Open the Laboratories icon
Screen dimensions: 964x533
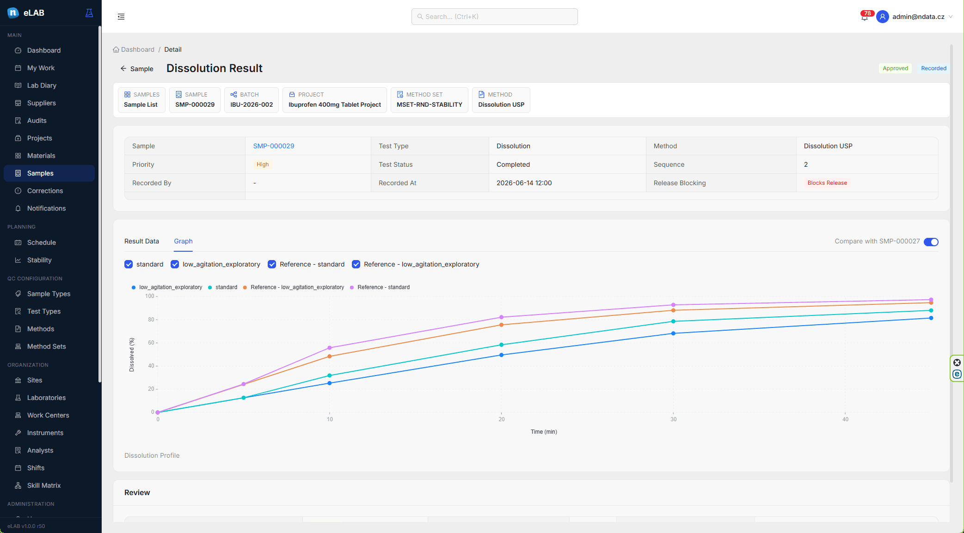coord(18,398)
